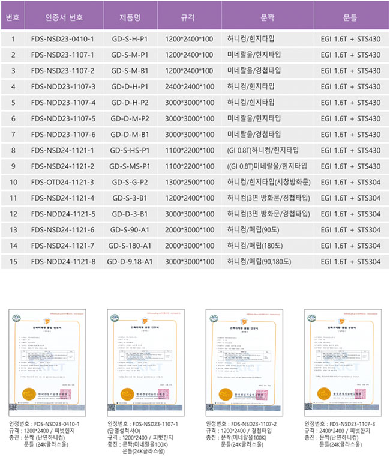The image size is (390, 460).
Task: Click the 2400*2400*100 size cell in row 4
Action: 189,86
